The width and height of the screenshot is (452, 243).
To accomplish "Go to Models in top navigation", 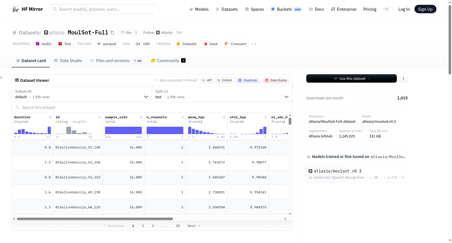I will click(x=199, y=9).
